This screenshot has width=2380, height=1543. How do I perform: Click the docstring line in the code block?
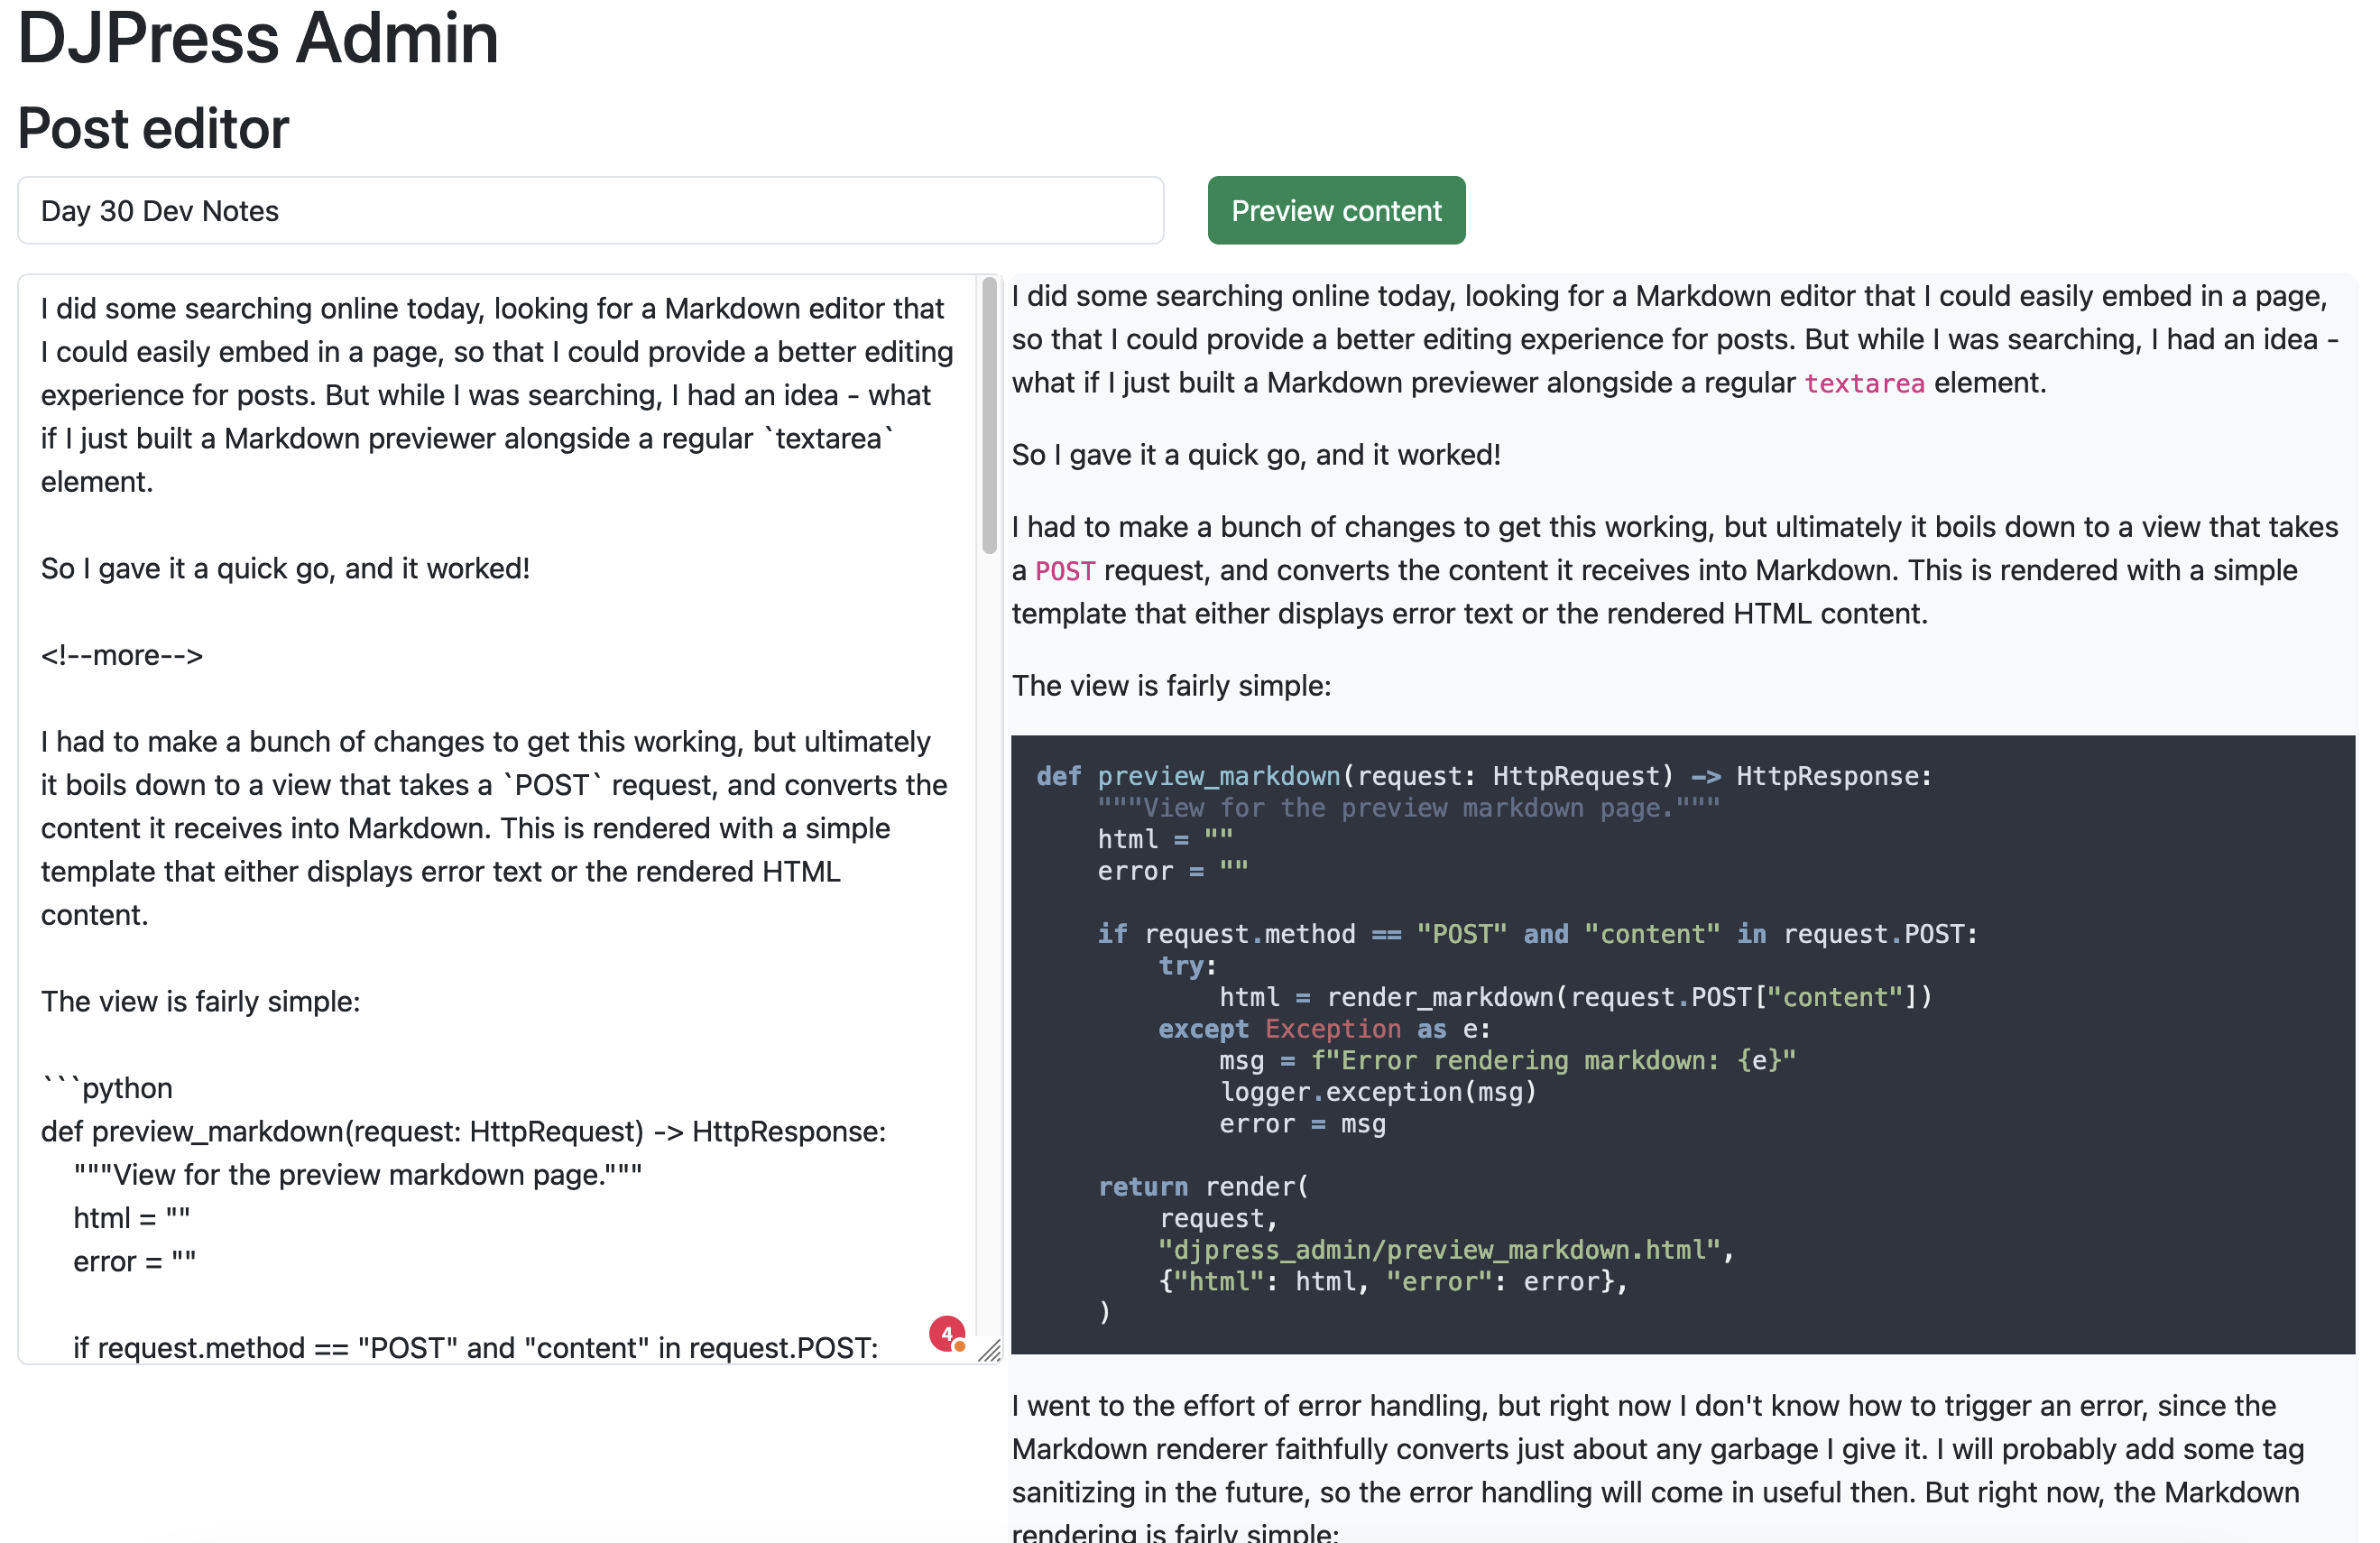click(1409, 808)
